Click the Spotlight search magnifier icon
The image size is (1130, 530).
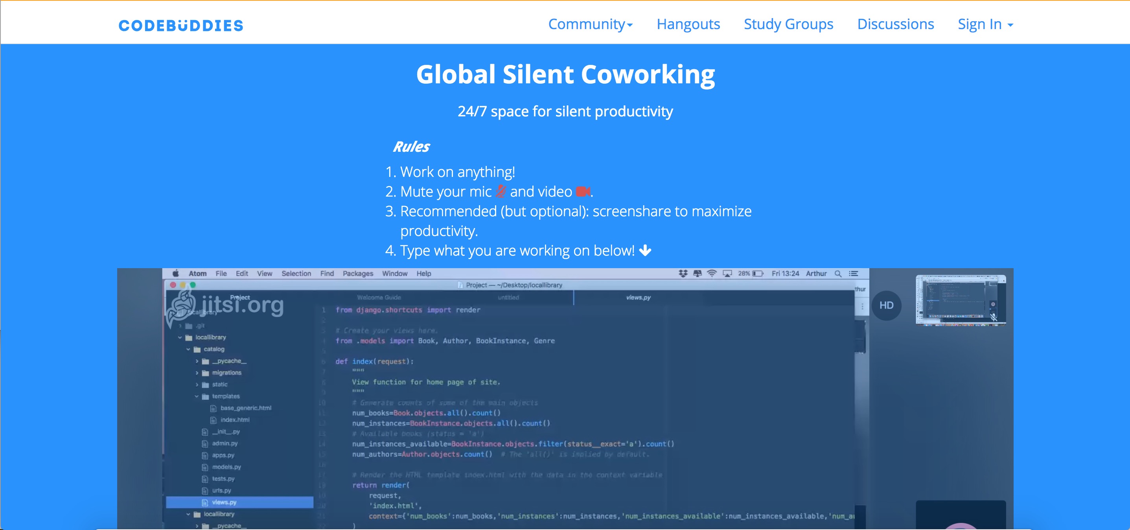838,273
